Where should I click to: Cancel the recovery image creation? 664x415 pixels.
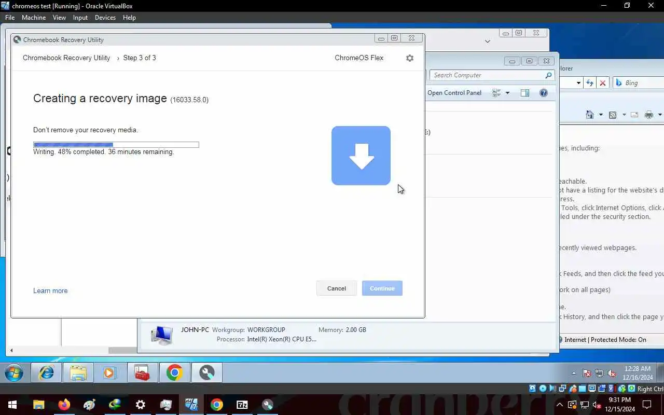[x=337, y=288]
